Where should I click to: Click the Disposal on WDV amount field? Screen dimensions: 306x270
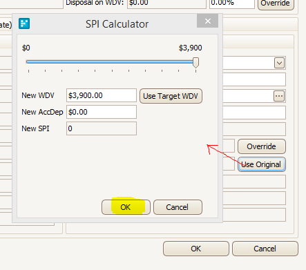(166, 3)
